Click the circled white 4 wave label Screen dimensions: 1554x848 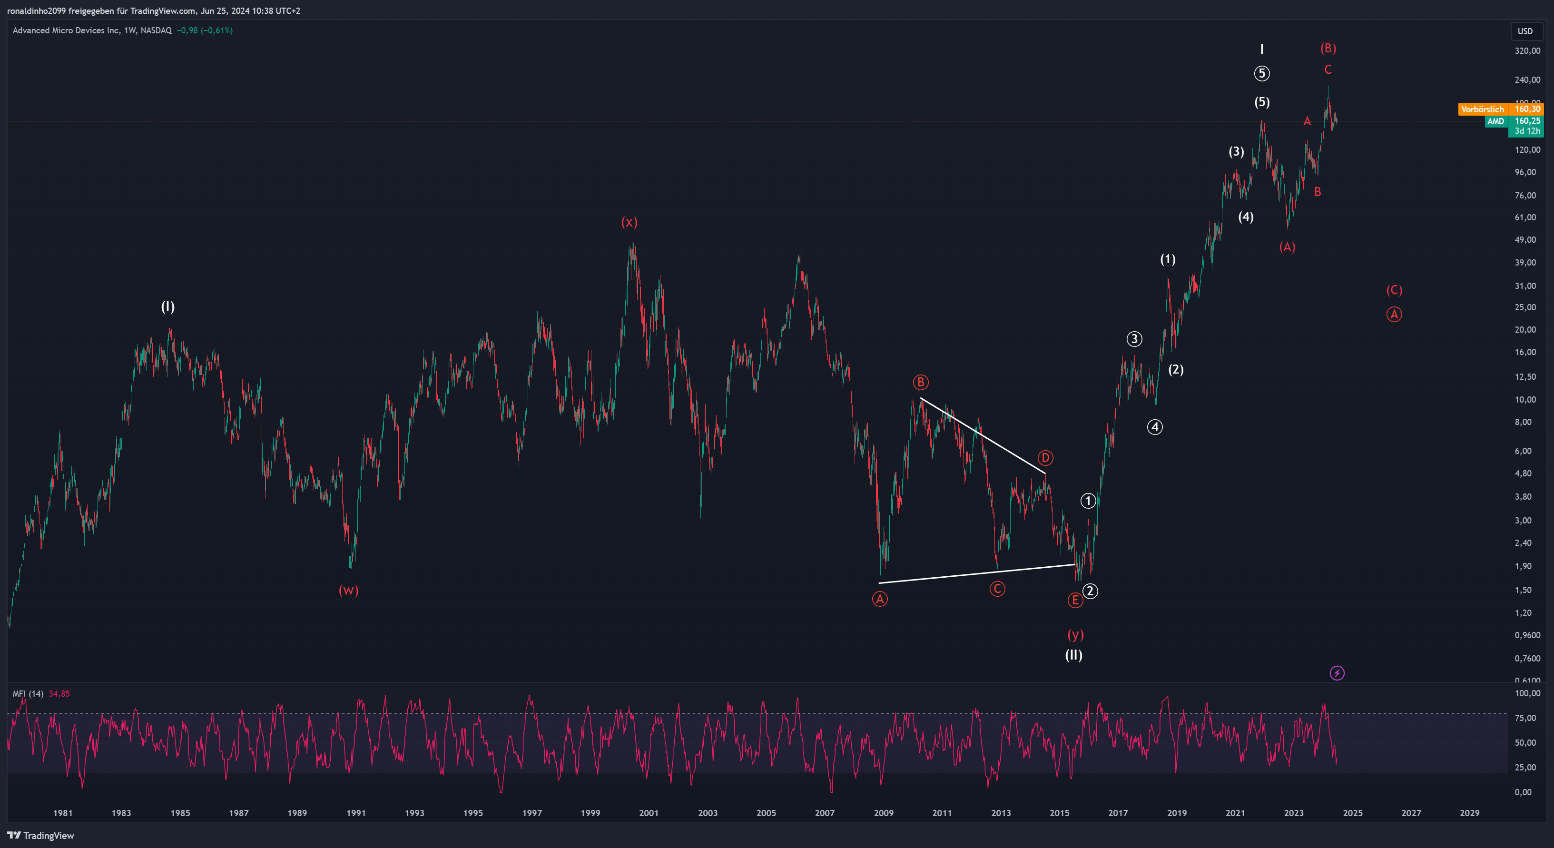point(1155,427)
